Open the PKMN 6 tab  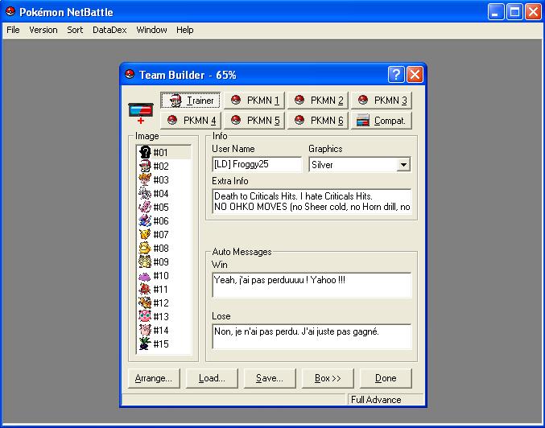click(318, 121)
